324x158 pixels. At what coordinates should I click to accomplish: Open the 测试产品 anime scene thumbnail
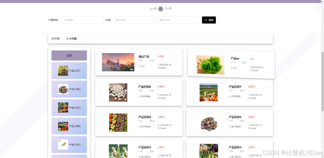tap(118, 62)
